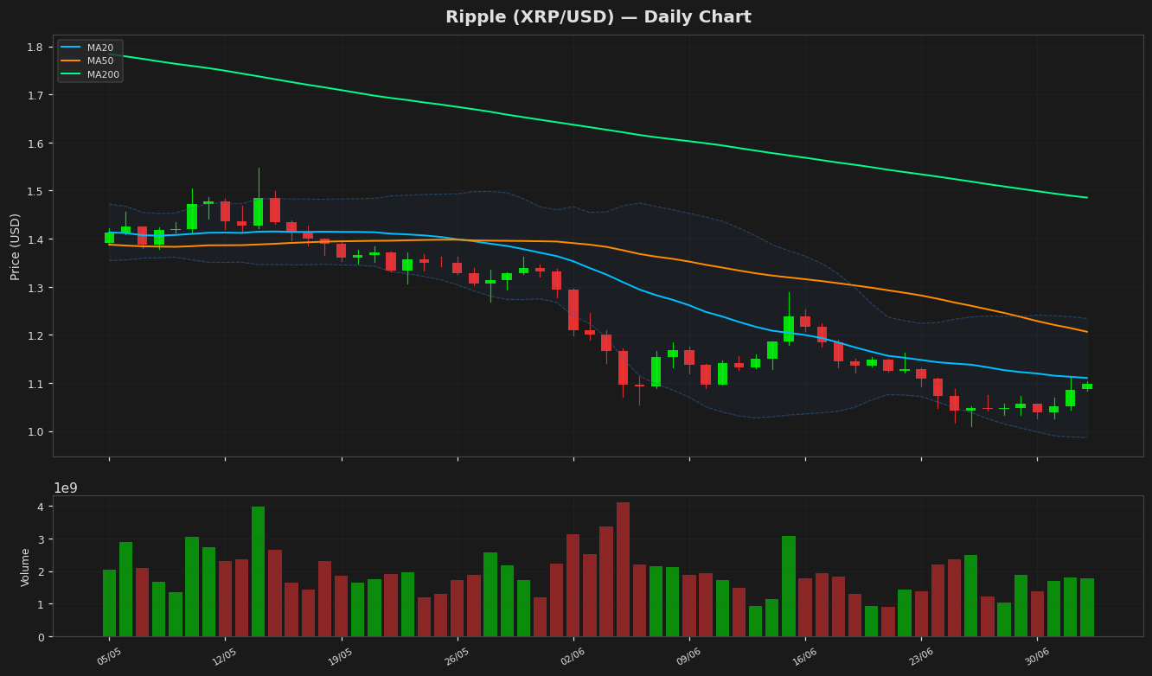1152x676 pixels.
Task: Click the 05/05 date label
Action: pos(109,657)
